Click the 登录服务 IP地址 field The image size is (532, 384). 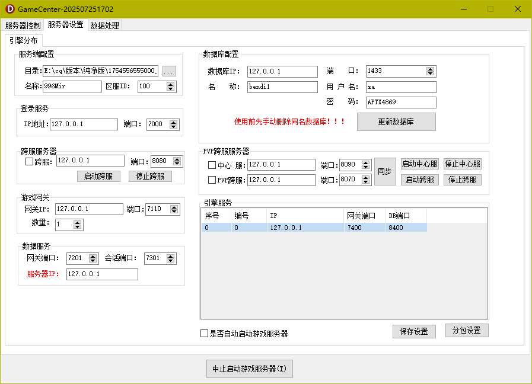tap(84, 124)
